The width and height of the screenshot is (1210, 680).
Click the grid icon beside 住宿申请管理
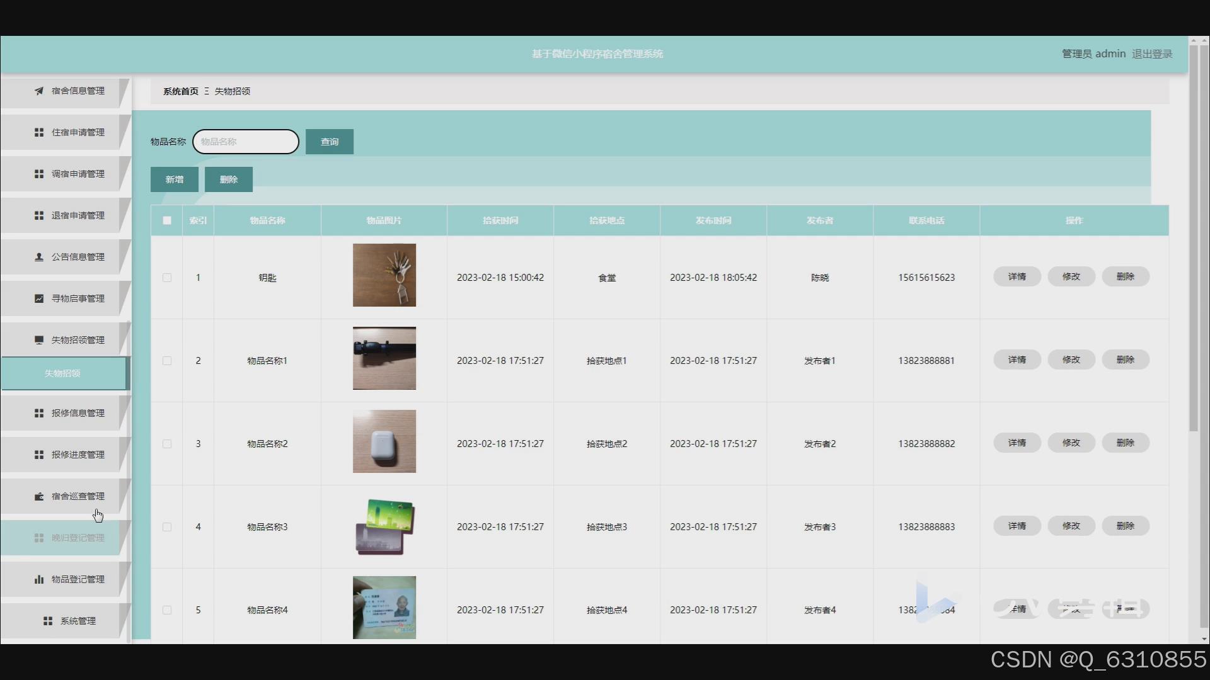[39, 132]
